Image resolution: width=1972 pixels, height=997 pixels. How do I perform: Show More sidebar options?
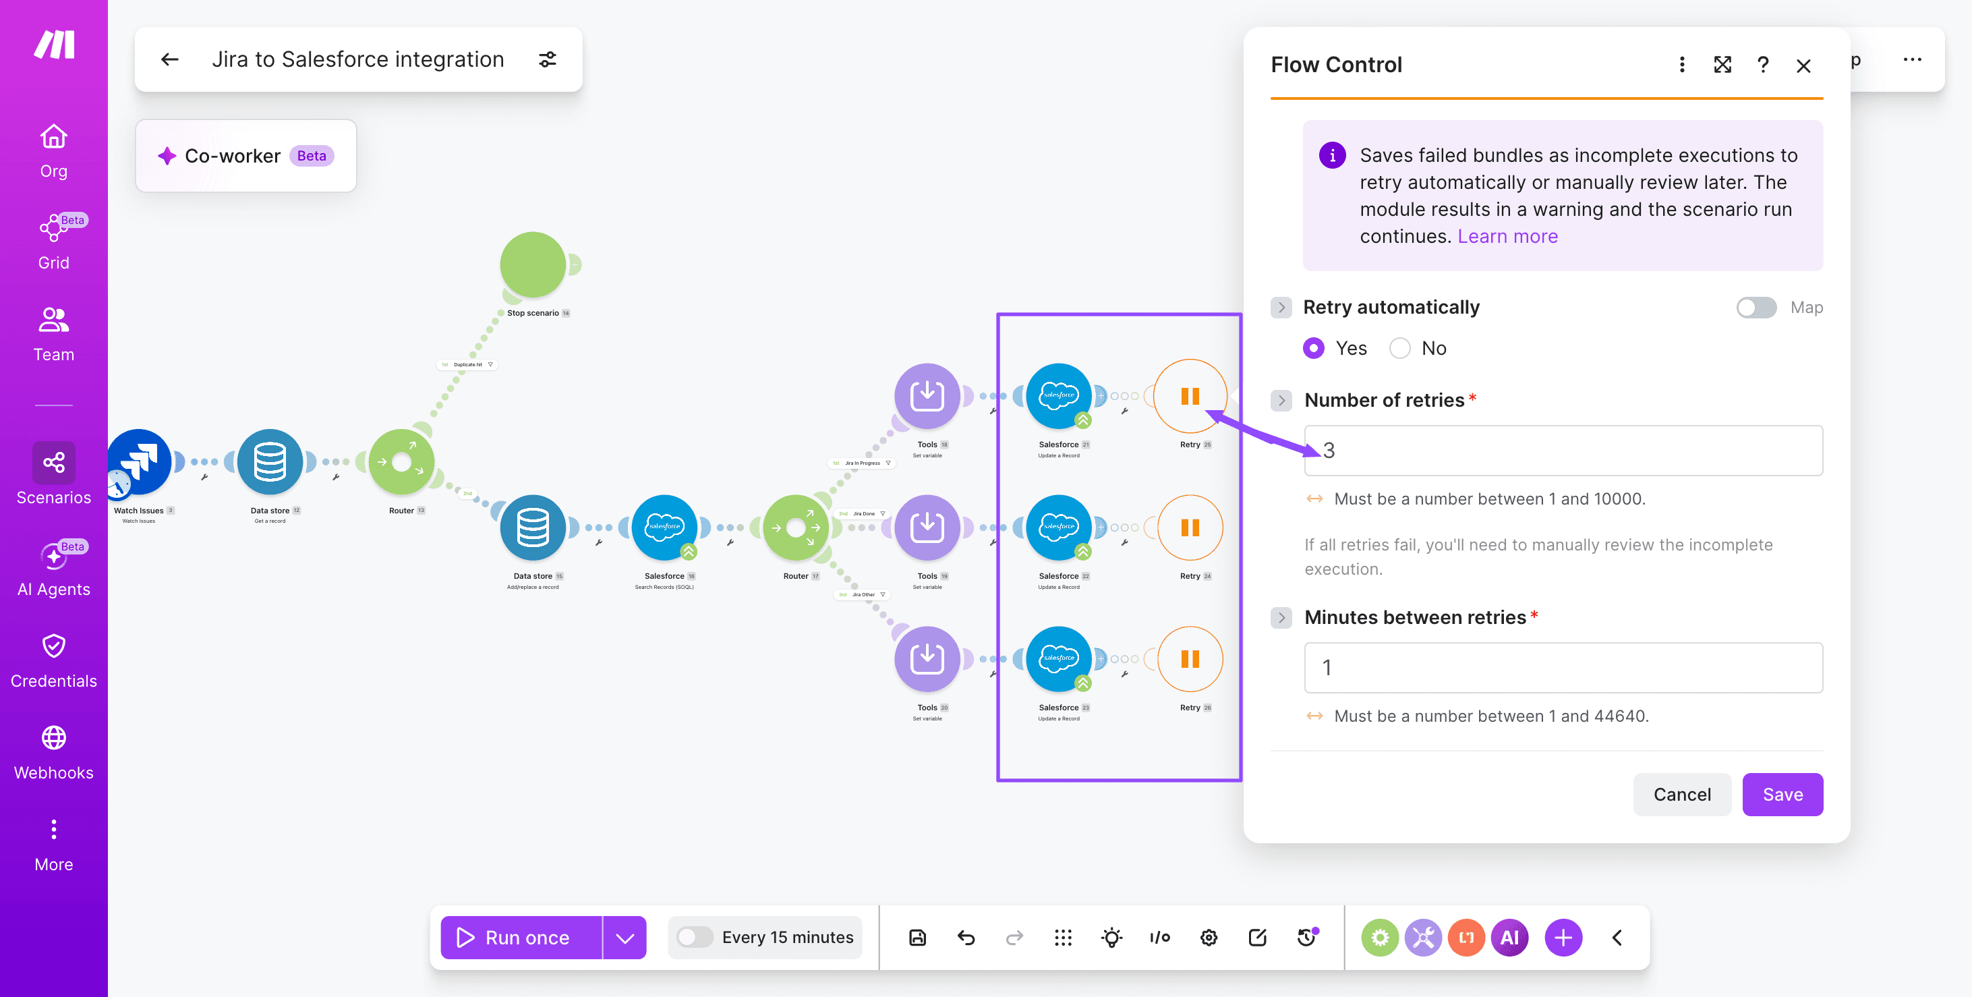pyautogui.click(x=53, y=845)
